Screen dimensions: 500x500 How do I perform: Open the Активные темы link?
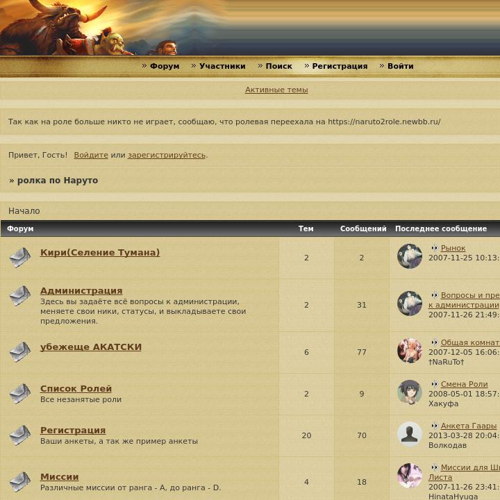click(x=276, y=90)
